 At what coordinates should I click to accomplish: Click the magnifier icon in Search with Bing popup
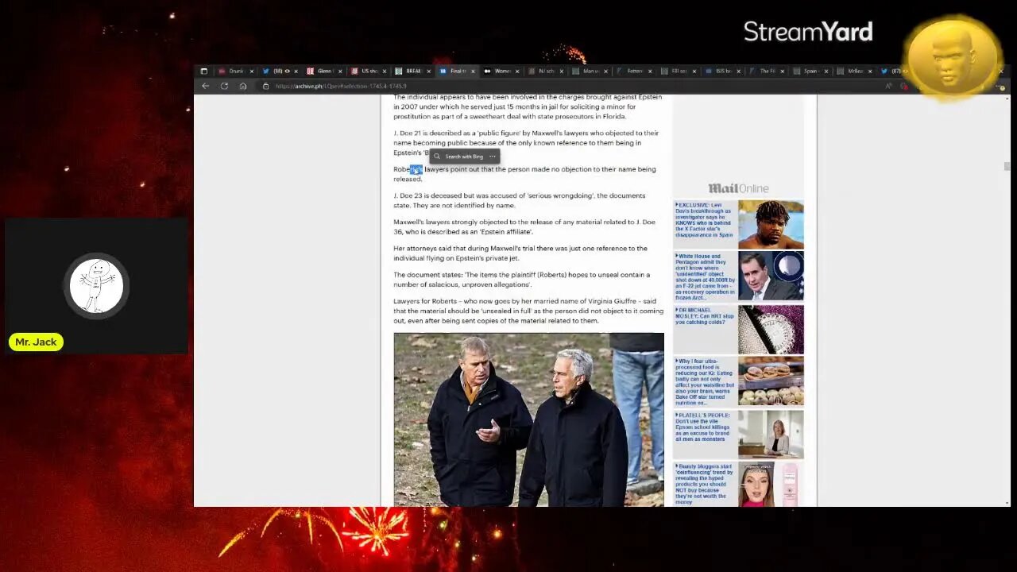(x=436, y=157)
